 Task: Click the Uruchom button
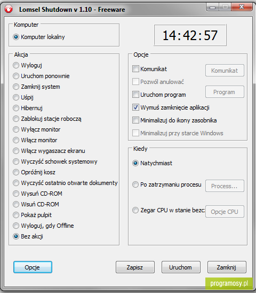[x=181, y=267]
